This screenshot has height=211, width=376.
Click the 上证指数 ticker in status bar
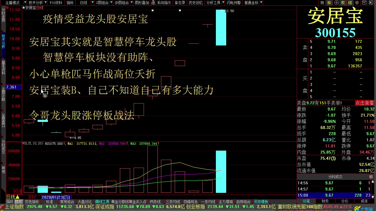click(x=14, y=207)
